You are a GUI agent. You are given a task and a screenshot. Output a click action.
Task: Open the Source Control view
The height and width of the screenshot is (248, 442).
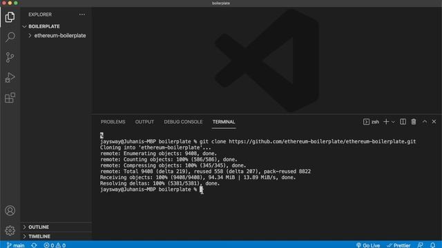(10, 57)
